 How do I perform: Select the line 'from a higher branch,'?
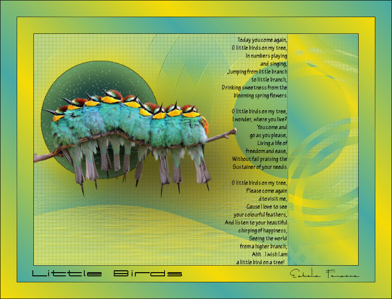[x=264, y=246]
